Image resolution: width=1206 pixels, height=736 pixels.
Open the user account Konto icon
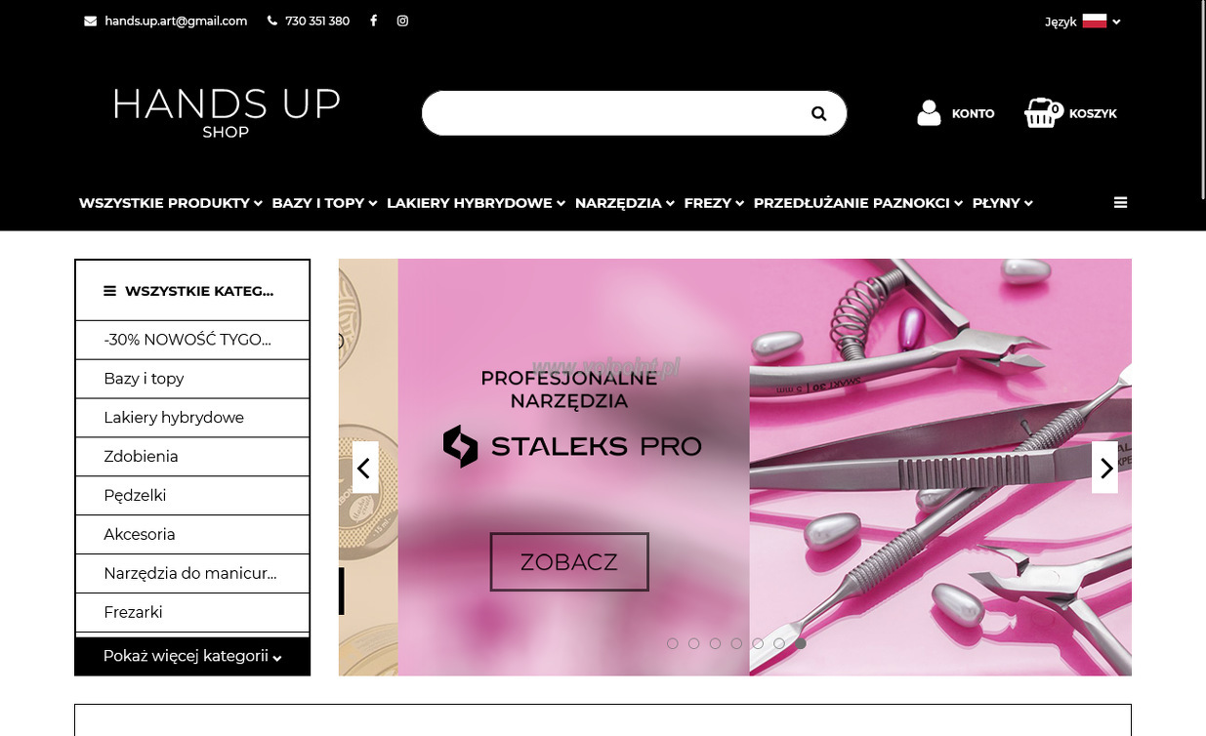click(929, 113)
